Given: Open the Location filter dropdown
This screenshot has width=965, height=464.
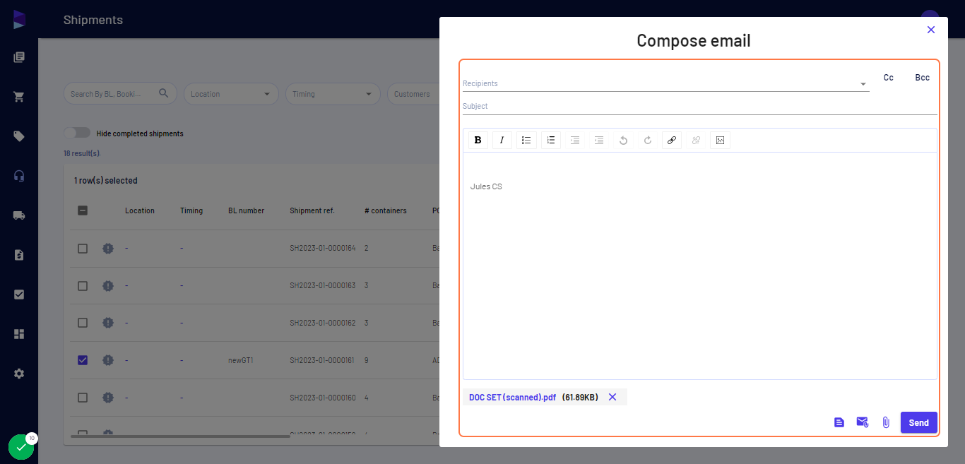Looking at the screenshot, I should [232, 94].
